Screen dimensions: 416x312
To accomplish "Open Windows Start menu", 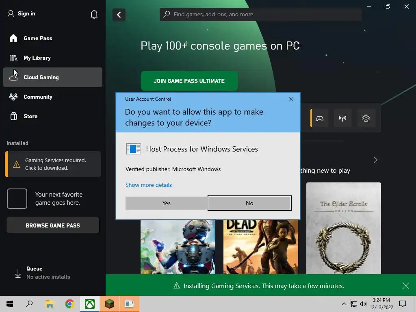I will pos(10,304).
